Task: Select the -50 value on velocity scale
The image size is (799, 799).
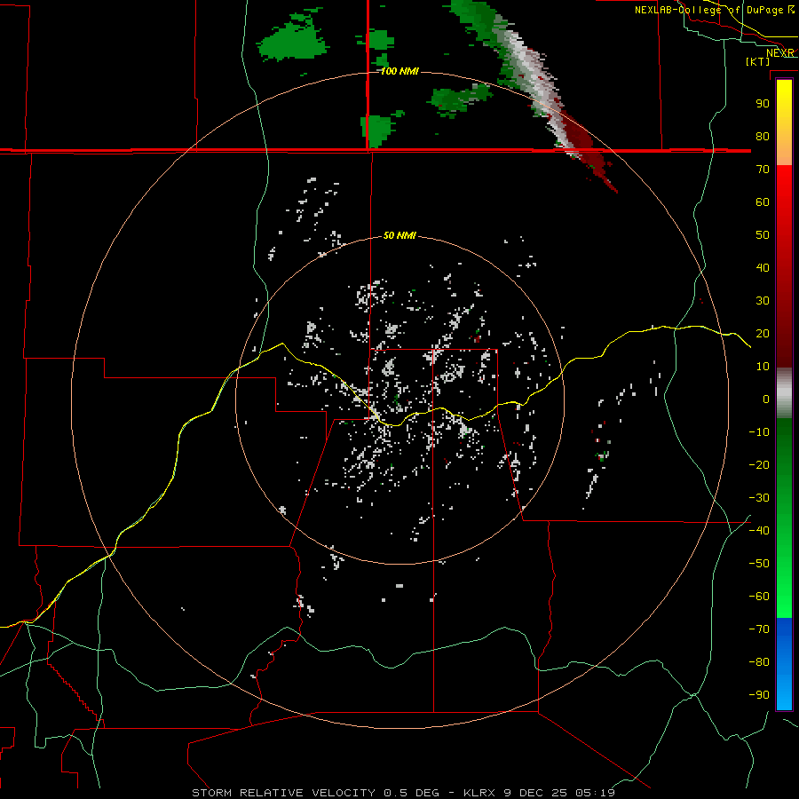Action: coord(759,563)
